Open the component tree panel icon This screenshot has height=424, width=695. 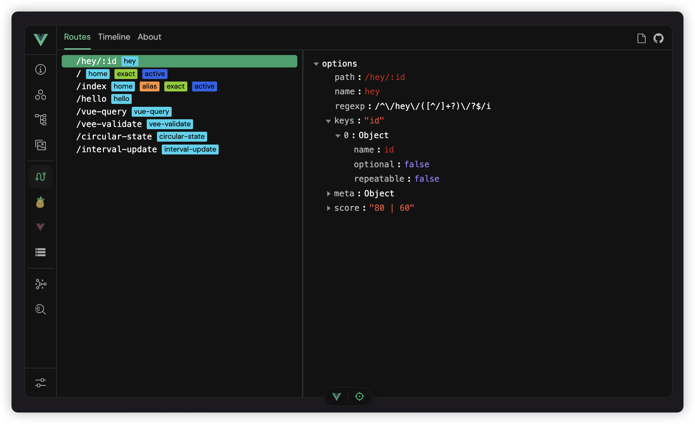42,119
